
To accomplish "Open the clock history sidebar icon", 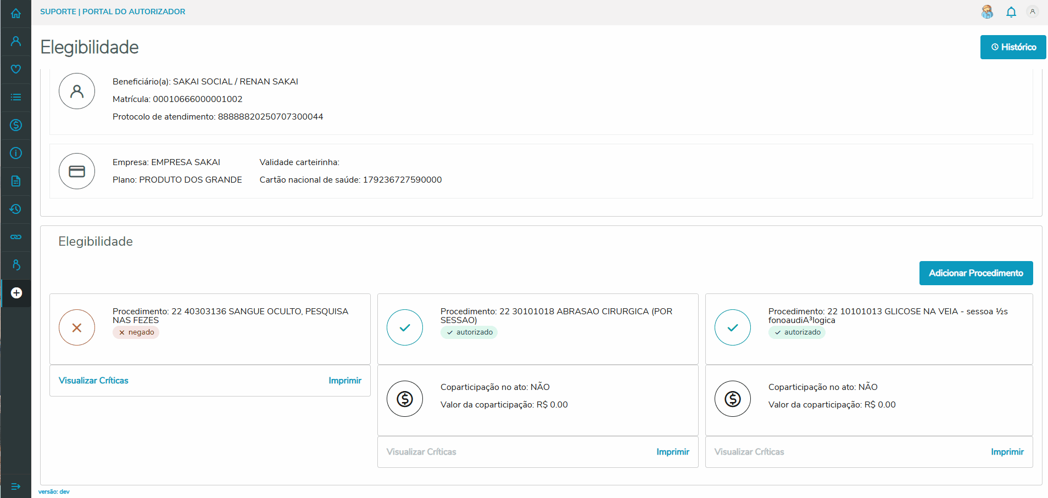I will tap(16, 209).
